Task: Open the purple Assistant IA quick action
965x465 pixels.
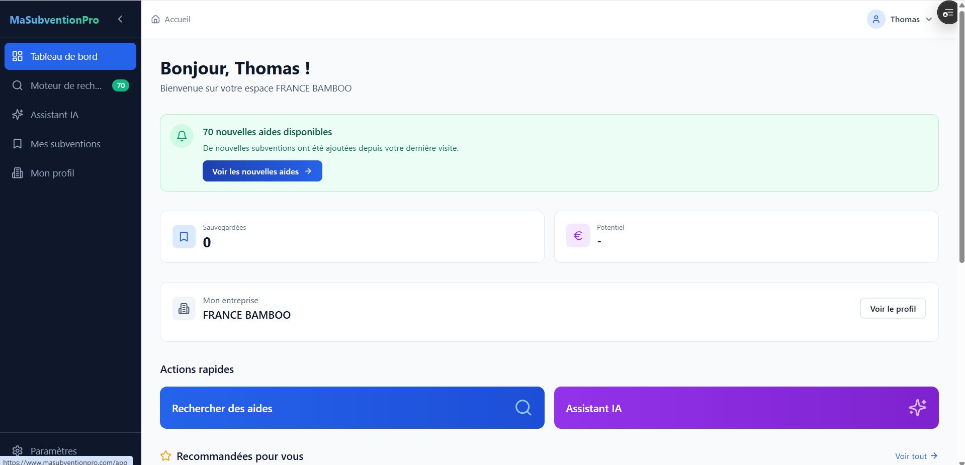Action: click(746, 408)
